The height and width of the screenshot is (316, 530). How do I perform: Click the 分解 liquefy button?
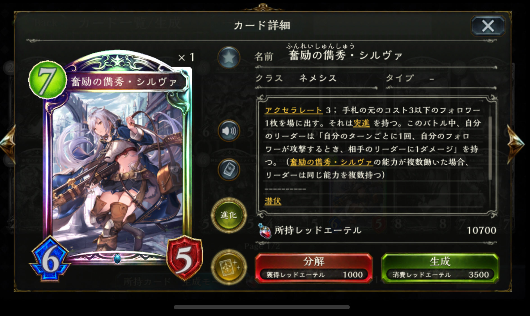[314, 268]
